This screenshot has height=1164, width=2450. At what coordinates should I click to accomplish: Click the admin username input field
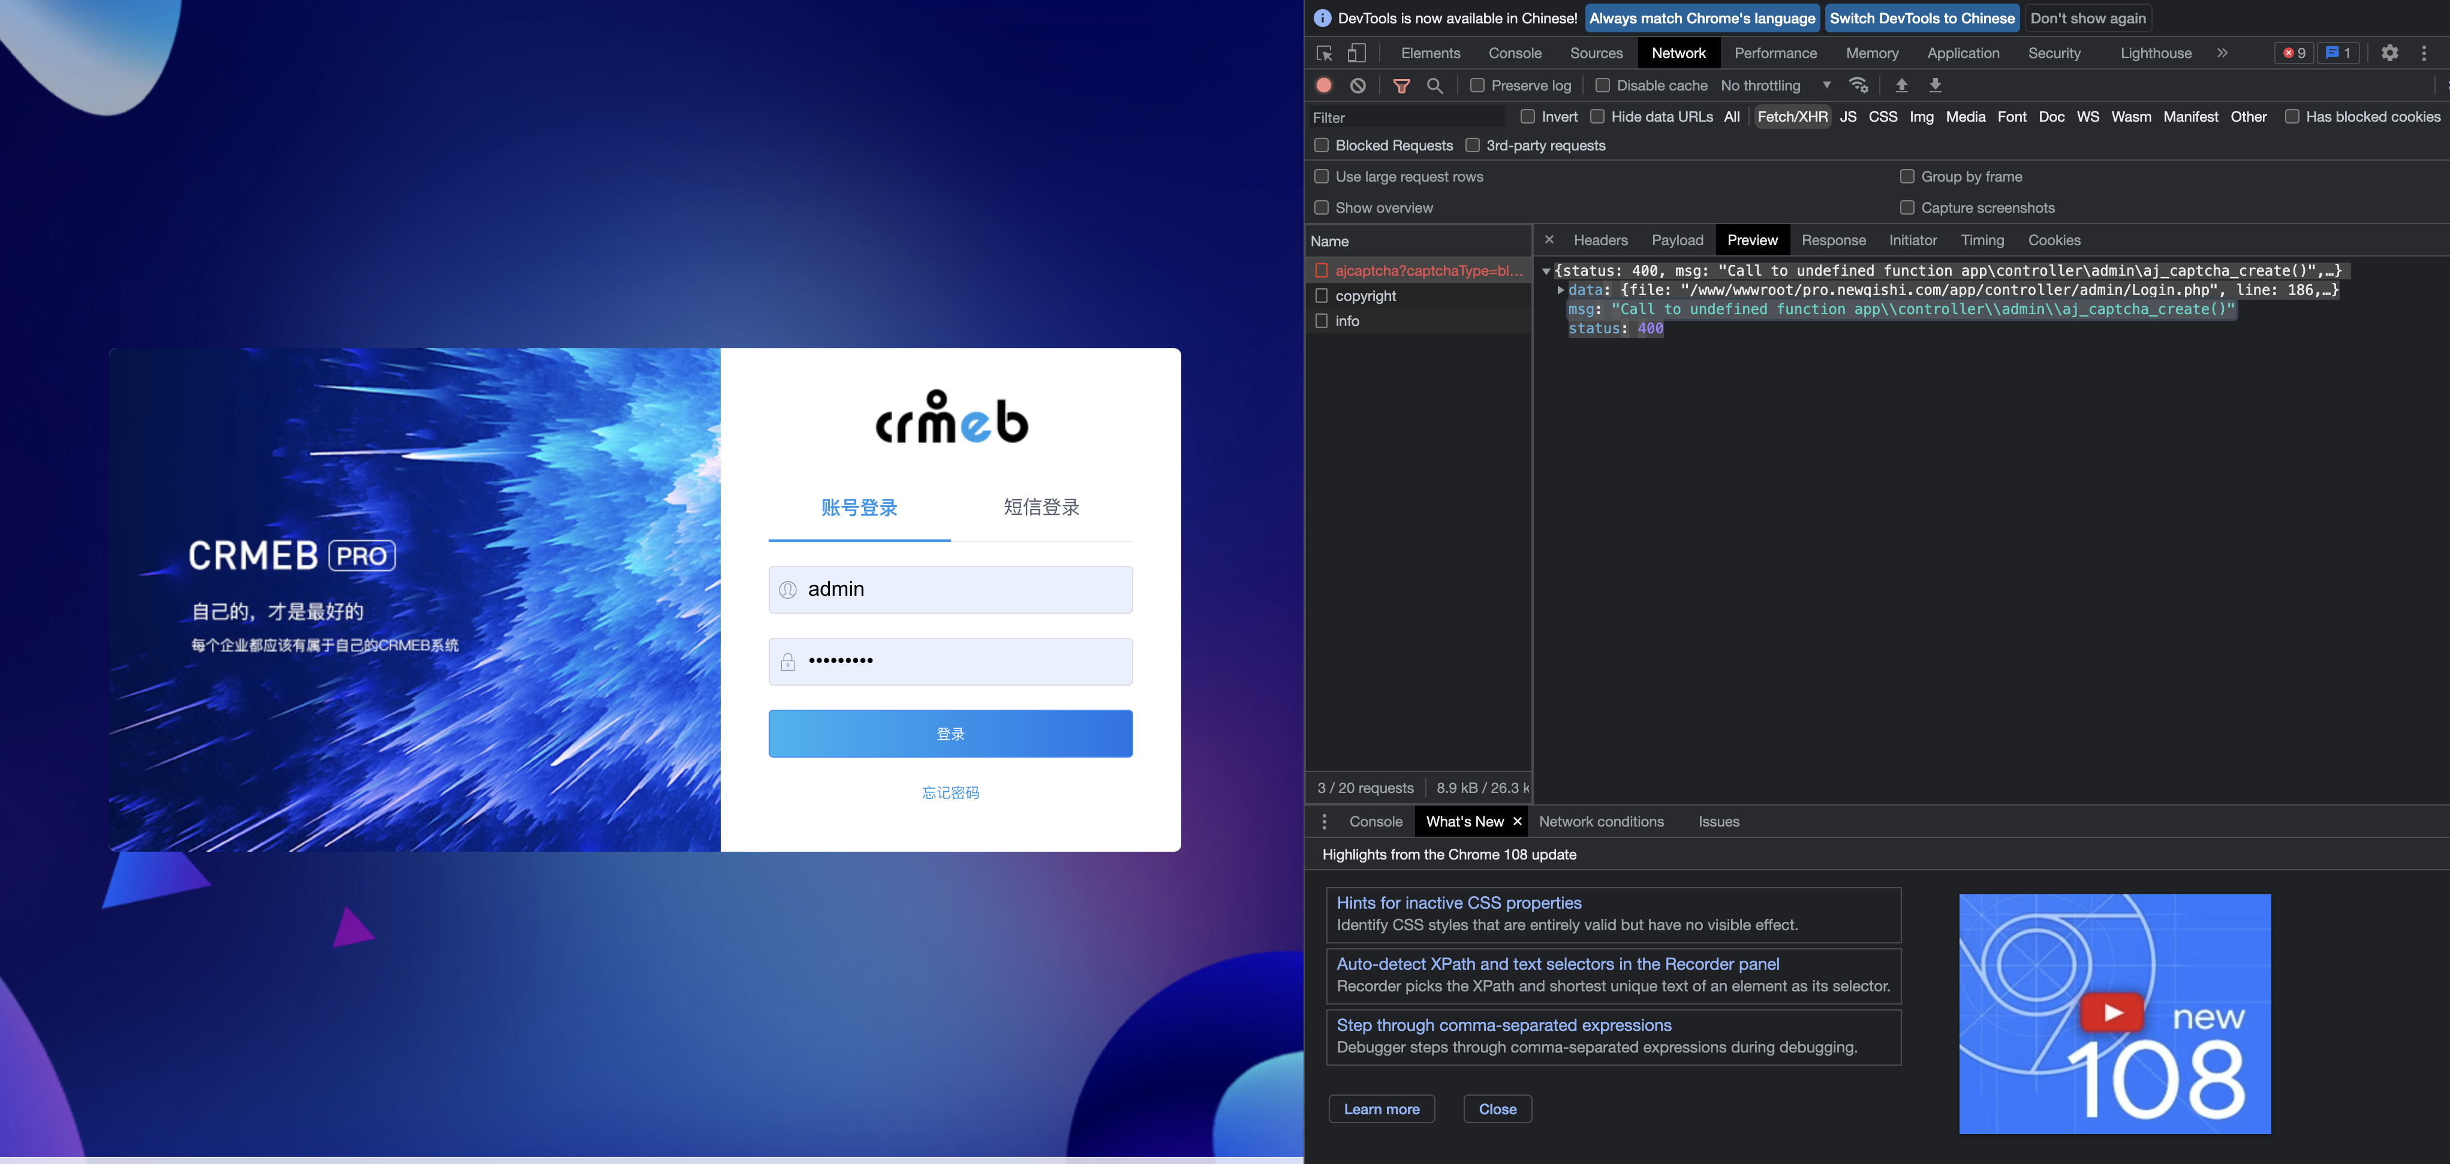[x=950, y=590]
